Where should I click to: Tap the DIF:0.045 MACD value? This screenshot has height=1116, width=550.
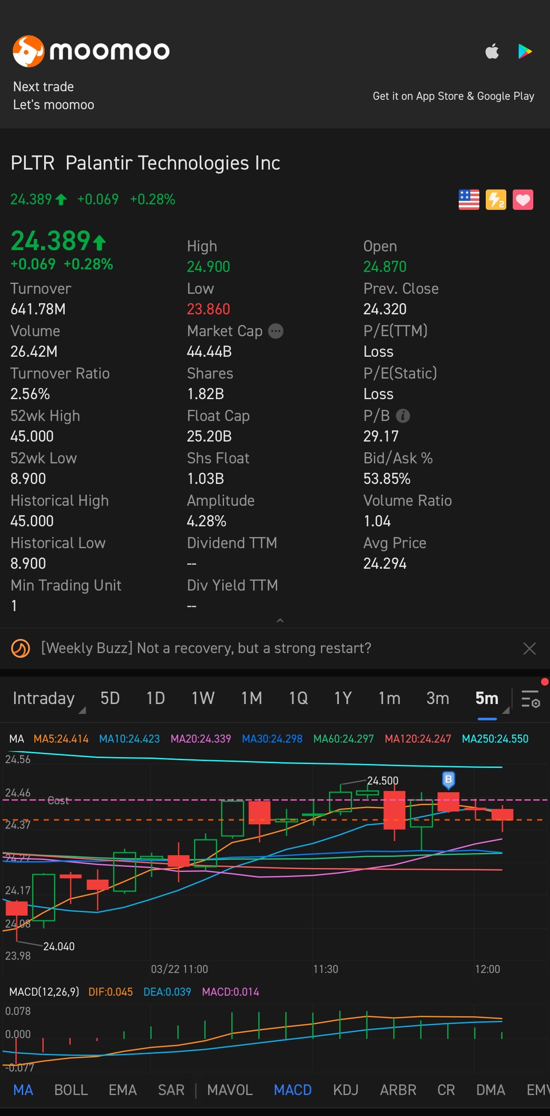(111, 992)
